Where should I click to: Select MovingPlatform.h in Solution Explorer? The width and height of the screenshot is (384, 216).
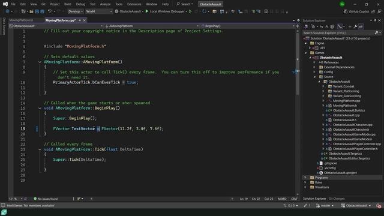(344, 106)
